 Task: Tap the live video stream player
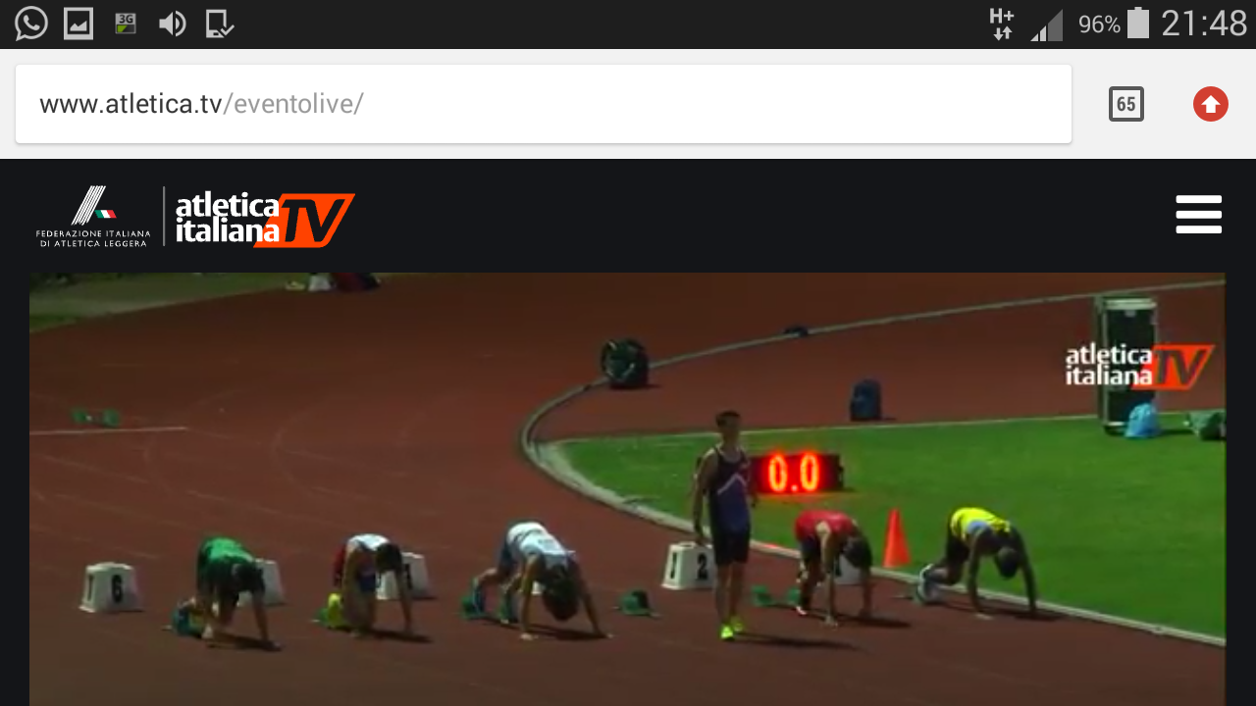(x=627, y=489)
